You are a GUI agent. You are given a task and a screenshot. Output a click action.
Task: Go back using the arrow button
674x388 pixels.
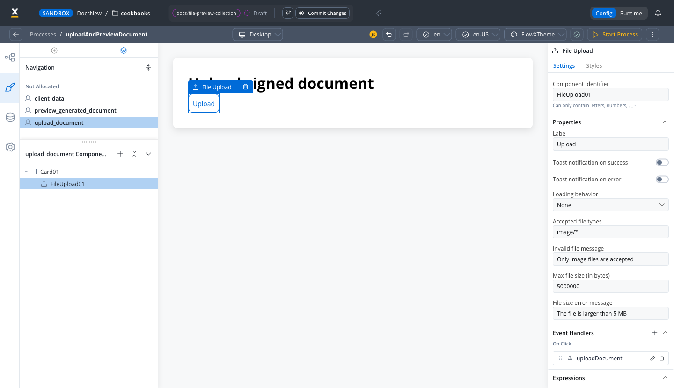point(16,35)
